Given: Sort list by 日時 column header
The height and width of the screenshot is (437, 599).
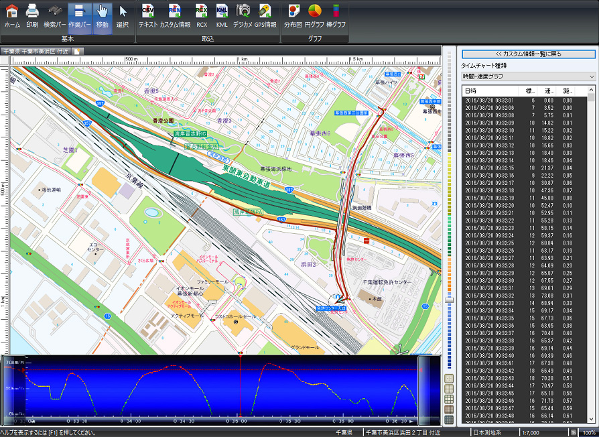Looking at the screenshot, I should [490, 91].
